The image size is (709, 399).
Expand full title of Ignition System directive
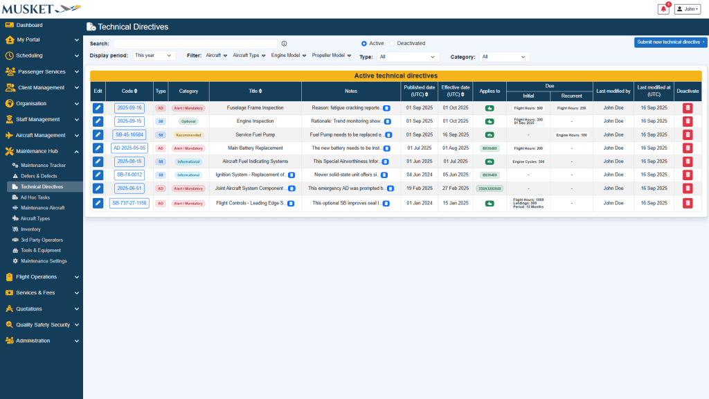coord(291,175)
